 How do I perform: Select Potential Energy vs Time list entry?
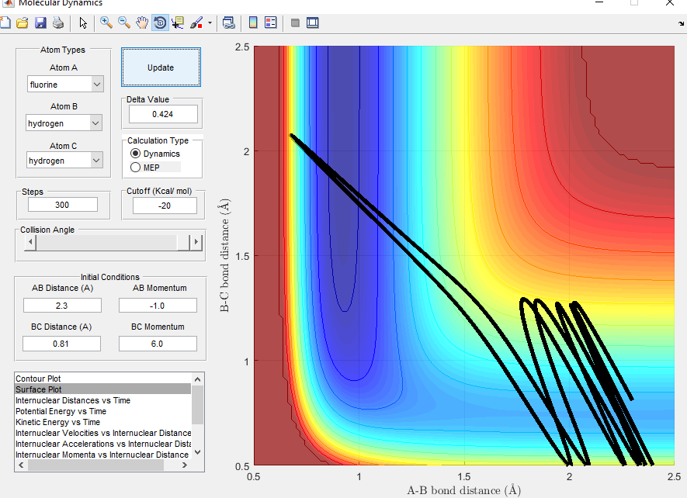click(x=61, y=411)
